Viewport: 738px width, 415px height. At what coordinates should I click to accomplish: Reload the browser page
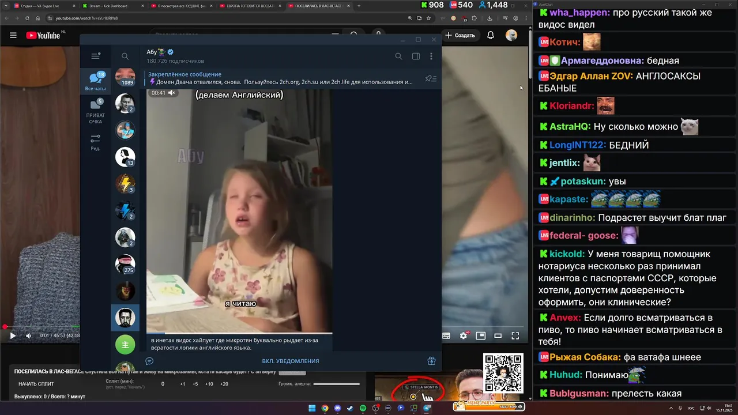point(27,18)
